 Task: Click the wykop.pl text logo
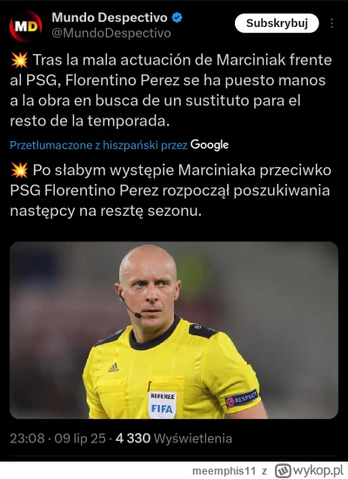(x=318, y=471)
